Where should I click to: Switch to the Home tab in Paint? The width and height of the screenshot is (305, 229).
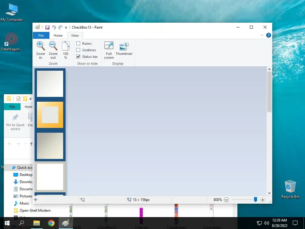click(x=58, y=35)
